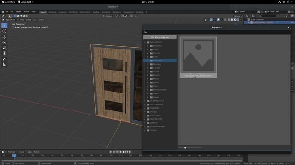Click the jump to start playback icon
Viewport: 295px width, 165px height.
point(114,152)
